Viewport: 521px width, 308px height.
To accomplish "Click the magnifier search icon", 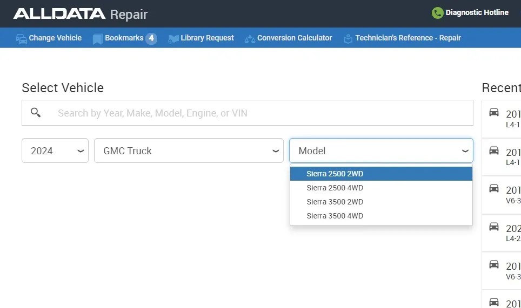I will [36, 113].
